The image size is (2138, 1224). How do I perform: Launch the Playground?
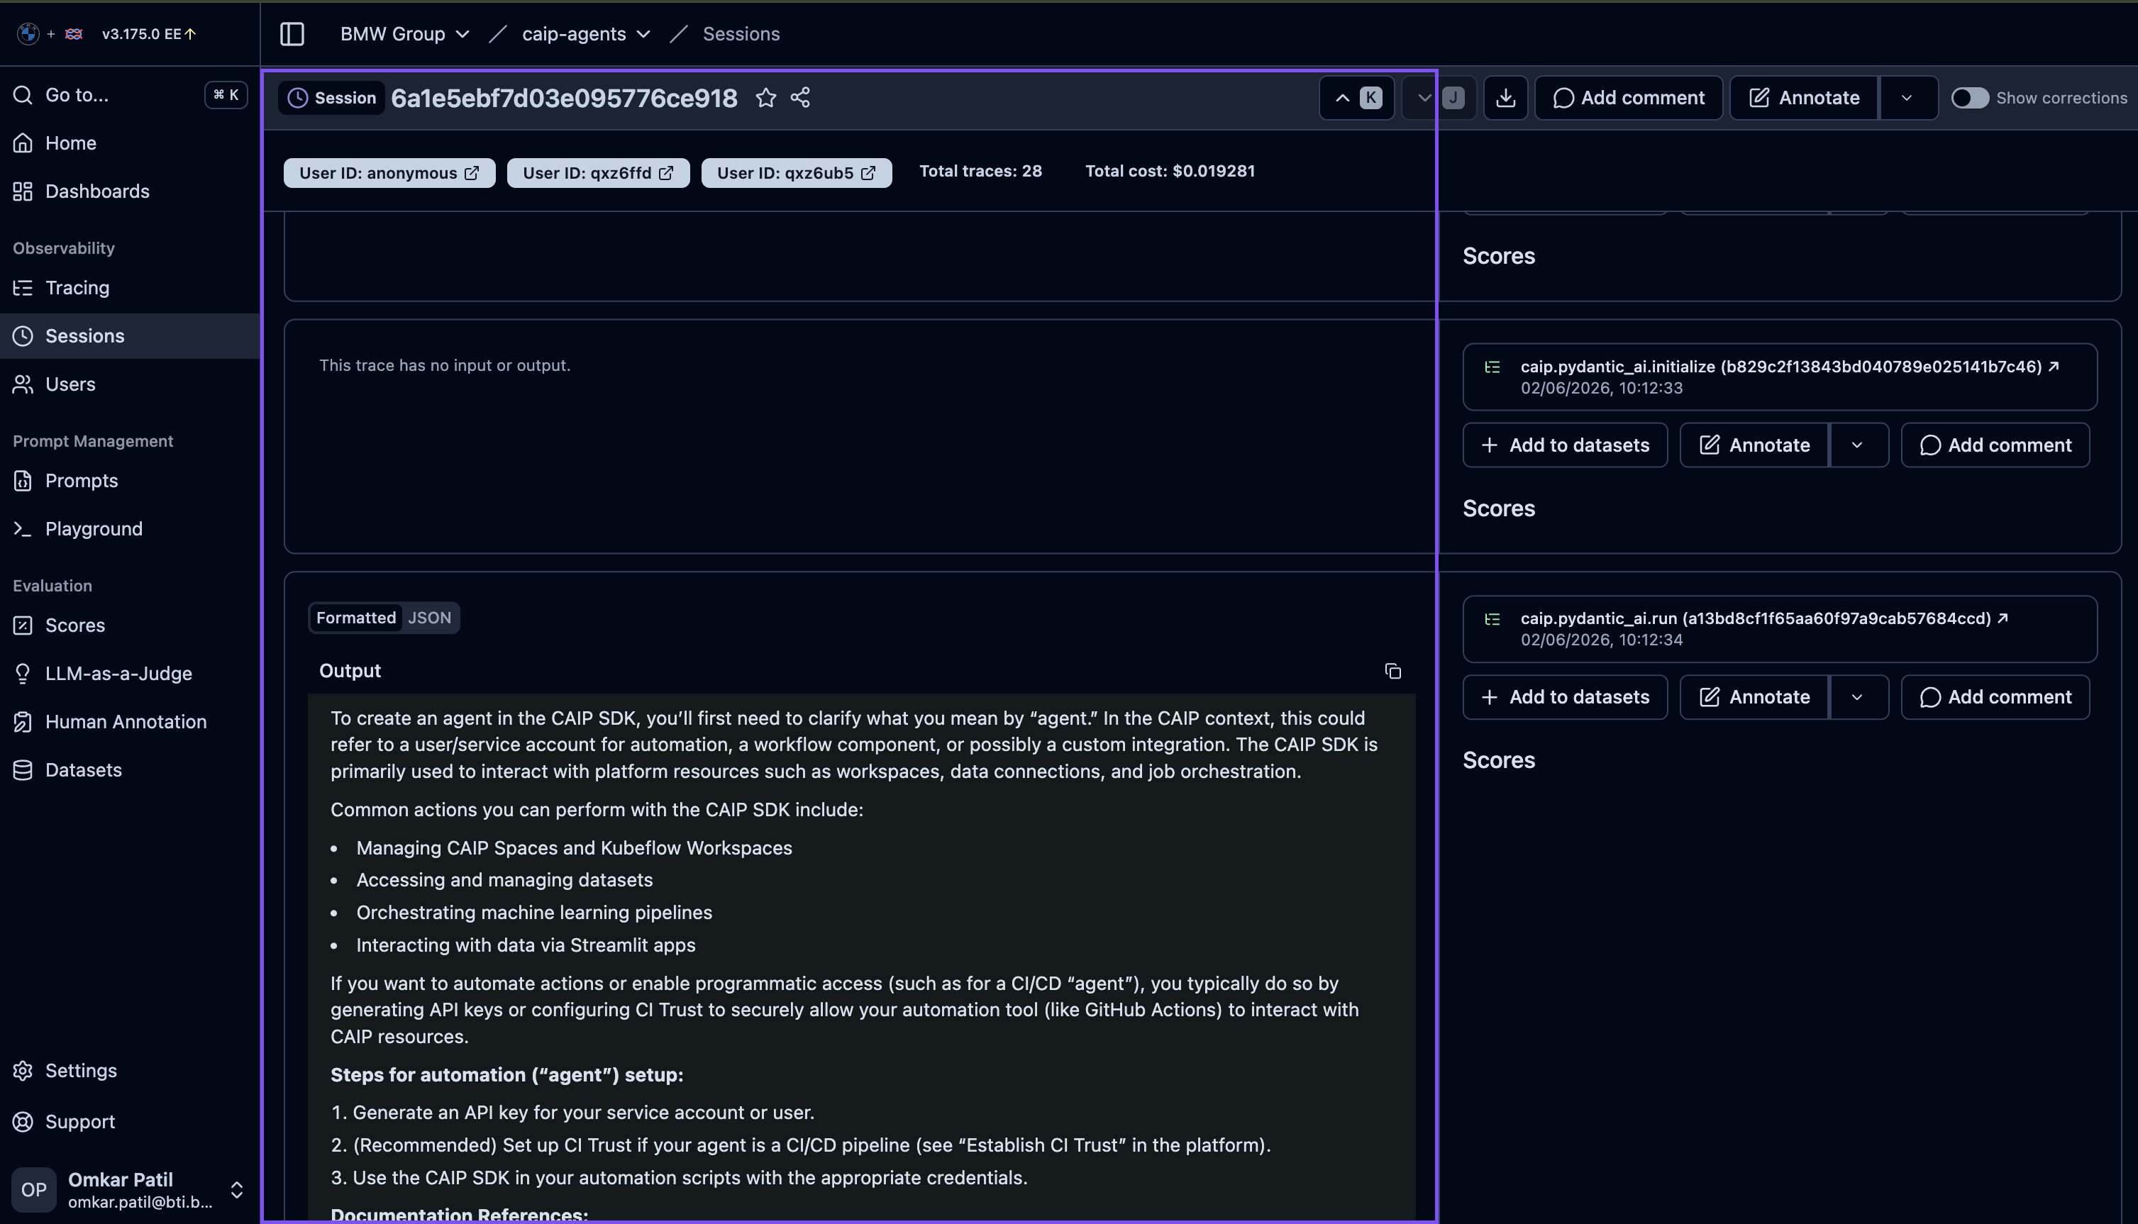click(130, 529)
